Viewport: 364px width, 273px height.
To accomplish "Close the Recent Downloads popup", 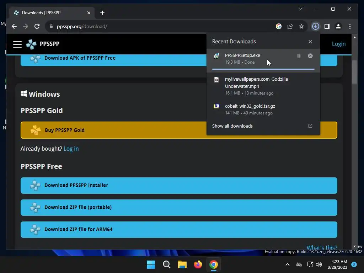I will coord(310,42).
